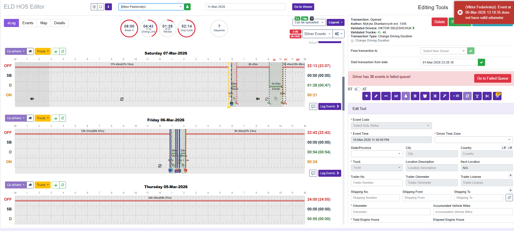Expand Co-drivers dropdown for Saturday 07-Mar-2026
This screenshot has height=231, width=514.
pos(16,51)
